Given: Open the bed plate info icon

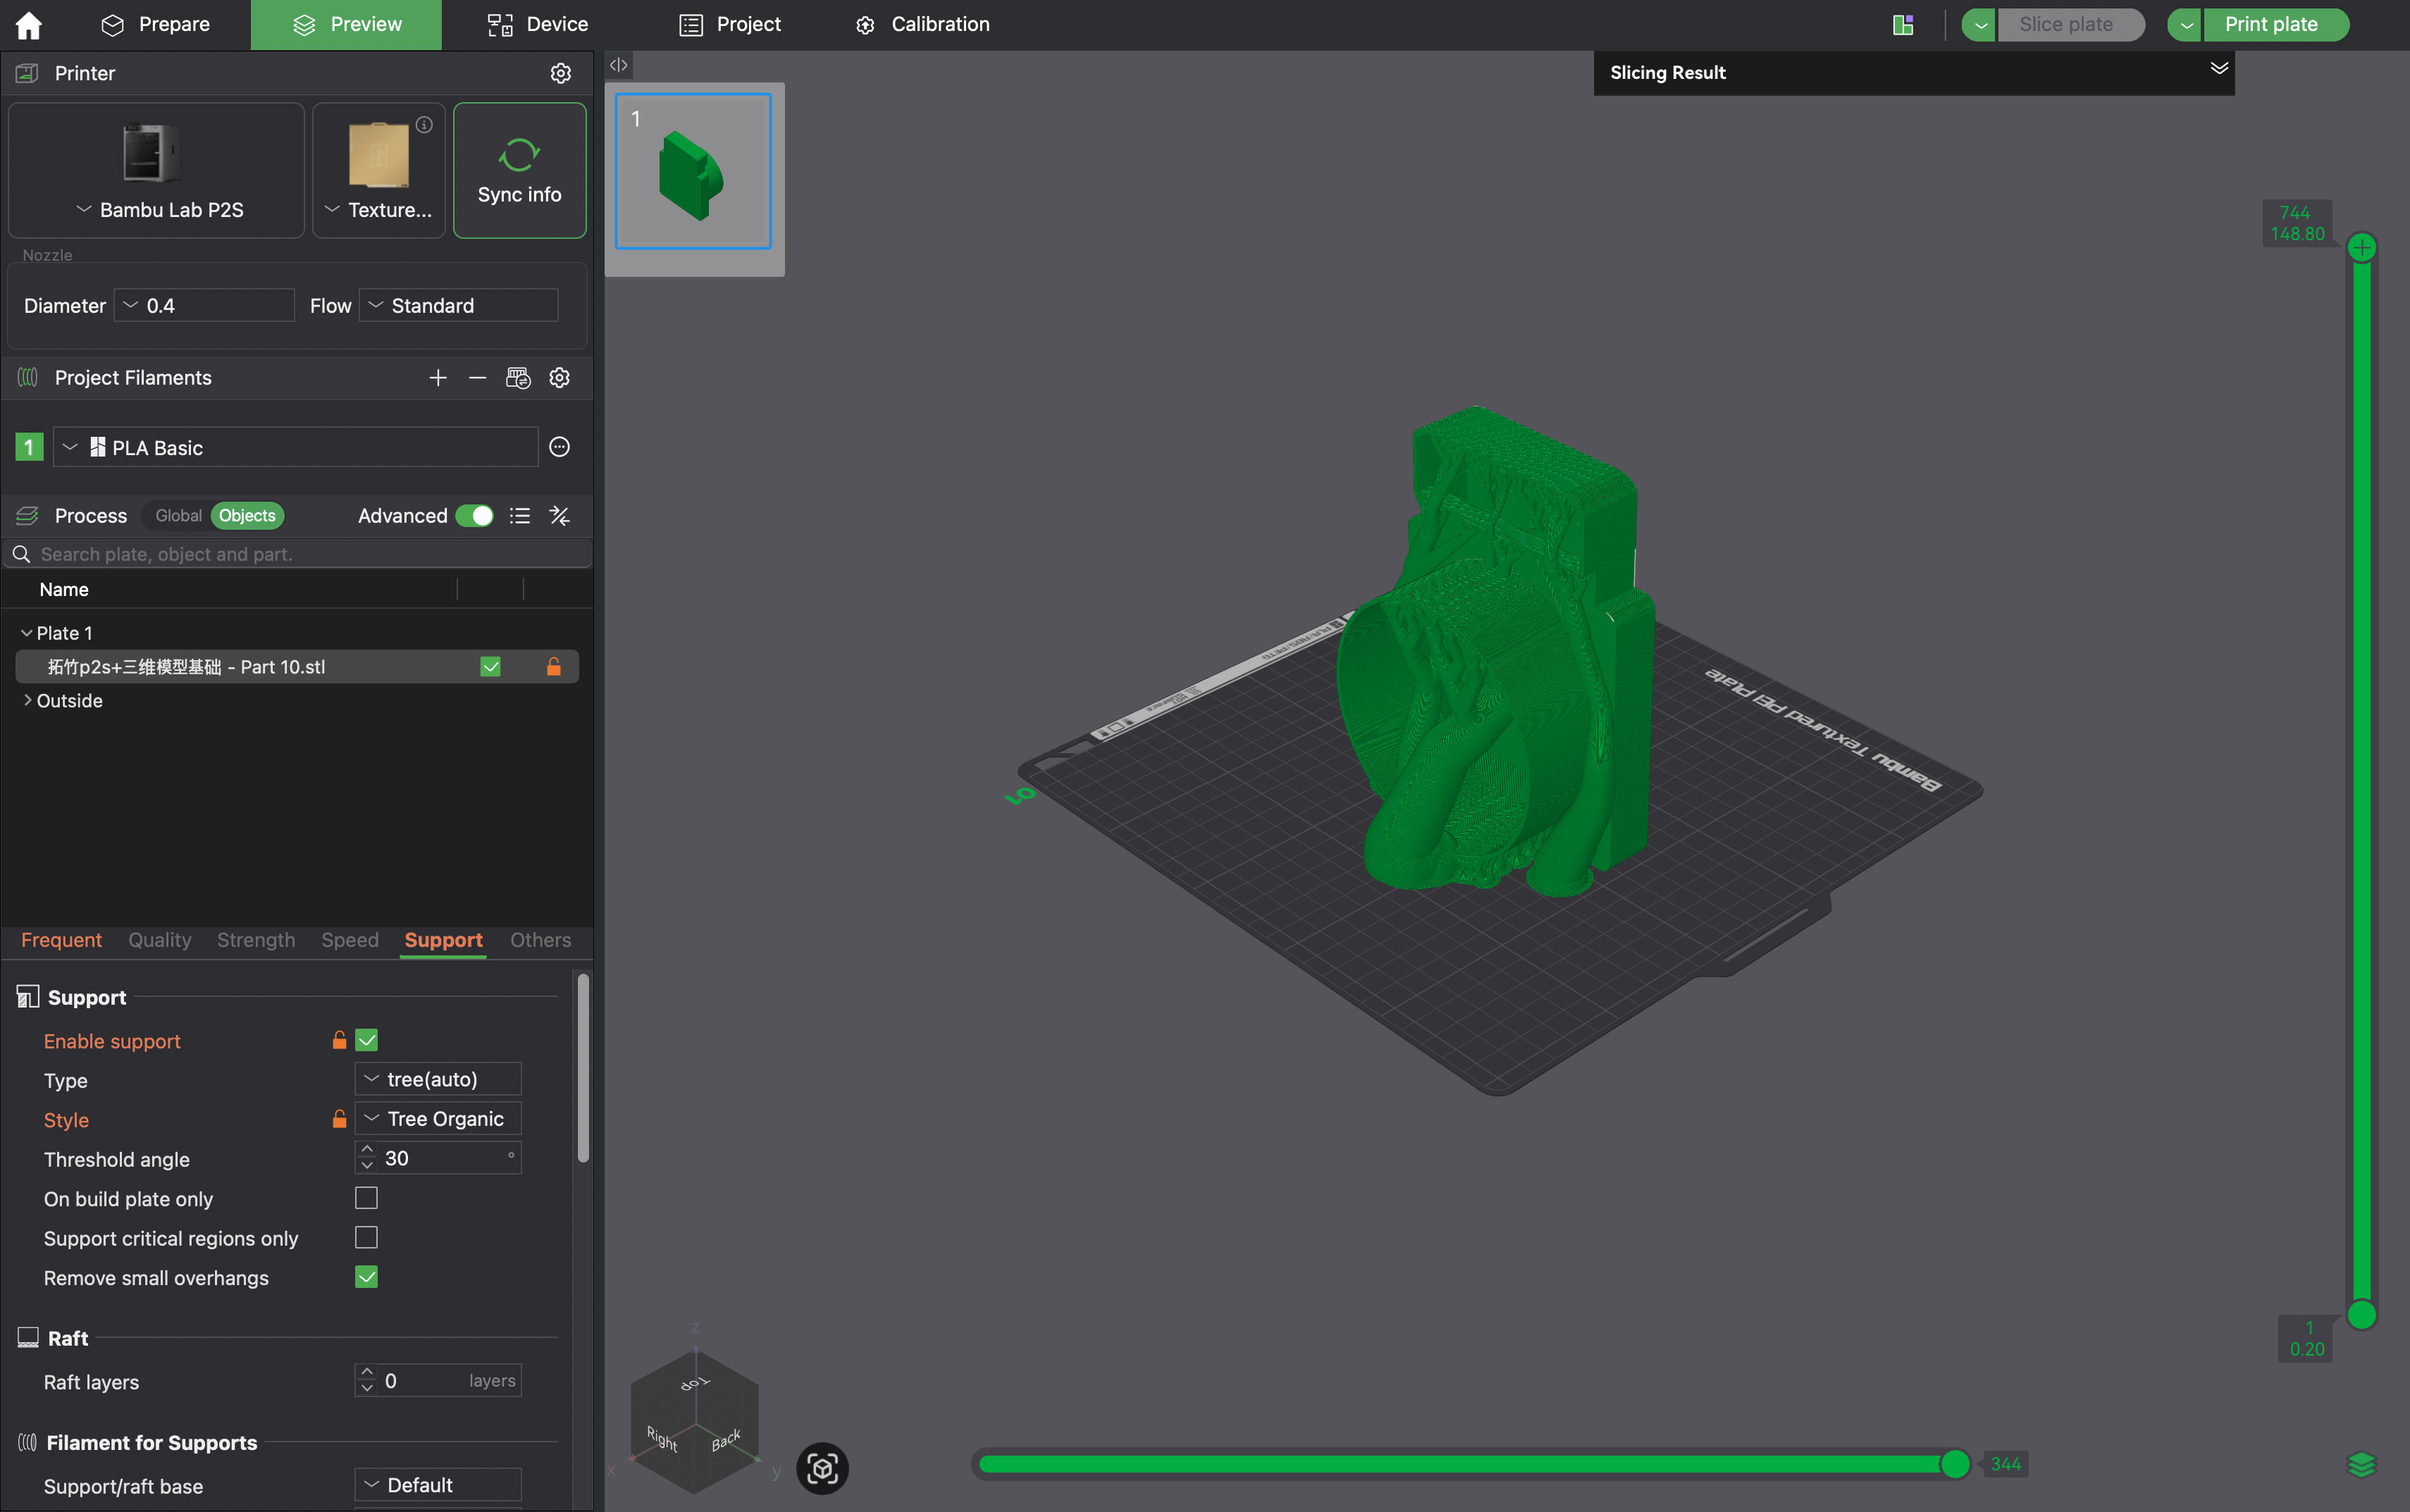Looking at the screenshot, I should coord(424,124).
